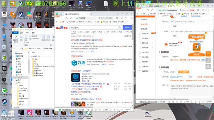Click the 百度一下 search button

click(127, 27)
